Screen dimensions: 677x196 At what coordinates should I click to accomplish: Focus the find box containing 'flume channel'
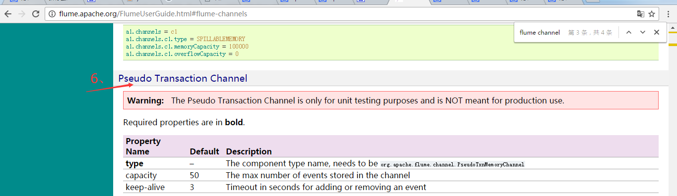[x=540, y=32]
